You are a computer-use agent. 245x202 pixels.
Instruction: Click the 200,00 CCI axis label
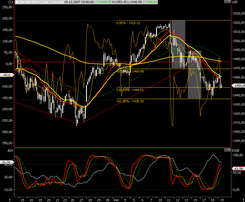7,18
